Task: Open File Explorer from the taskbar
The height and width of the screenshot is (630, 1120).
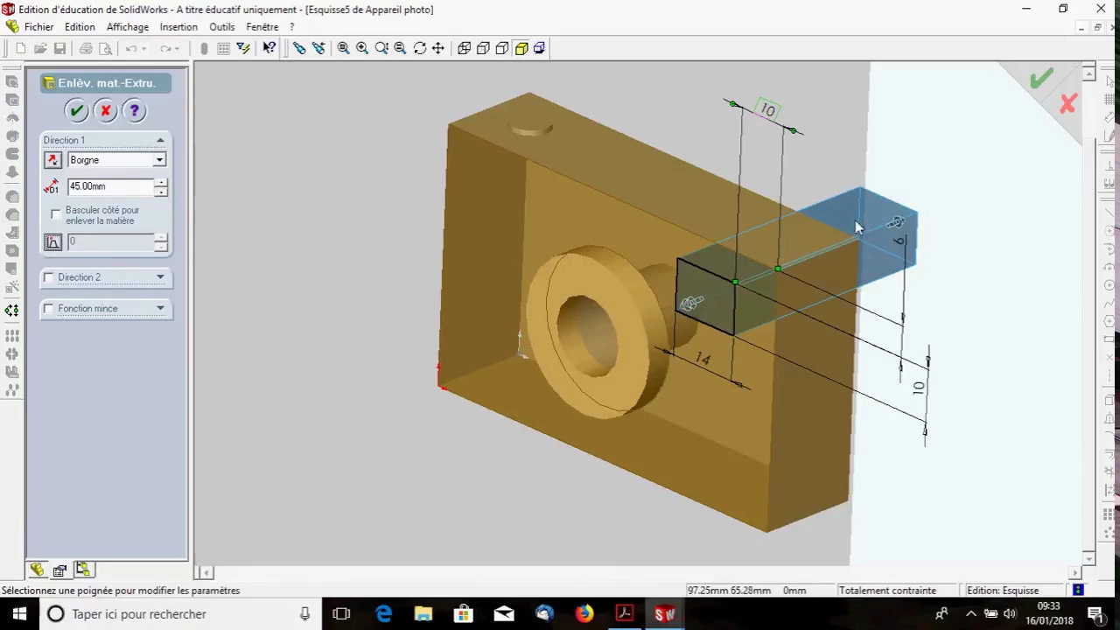Action: point(423,614)
